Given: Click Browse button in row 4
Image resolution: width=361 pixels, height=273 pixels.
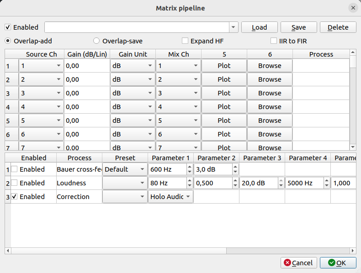Looking at the screenshot, I should pos(270,107).
